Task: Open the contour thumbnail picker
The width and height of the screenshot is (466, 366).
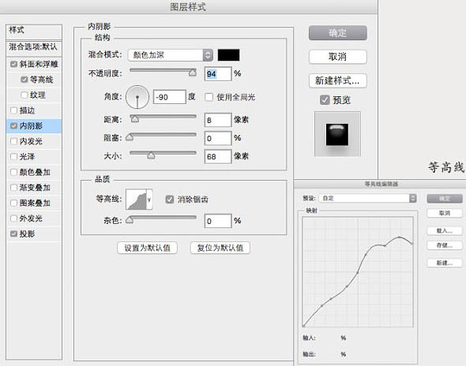Action: pyautogui.click(x=136, y=200)
